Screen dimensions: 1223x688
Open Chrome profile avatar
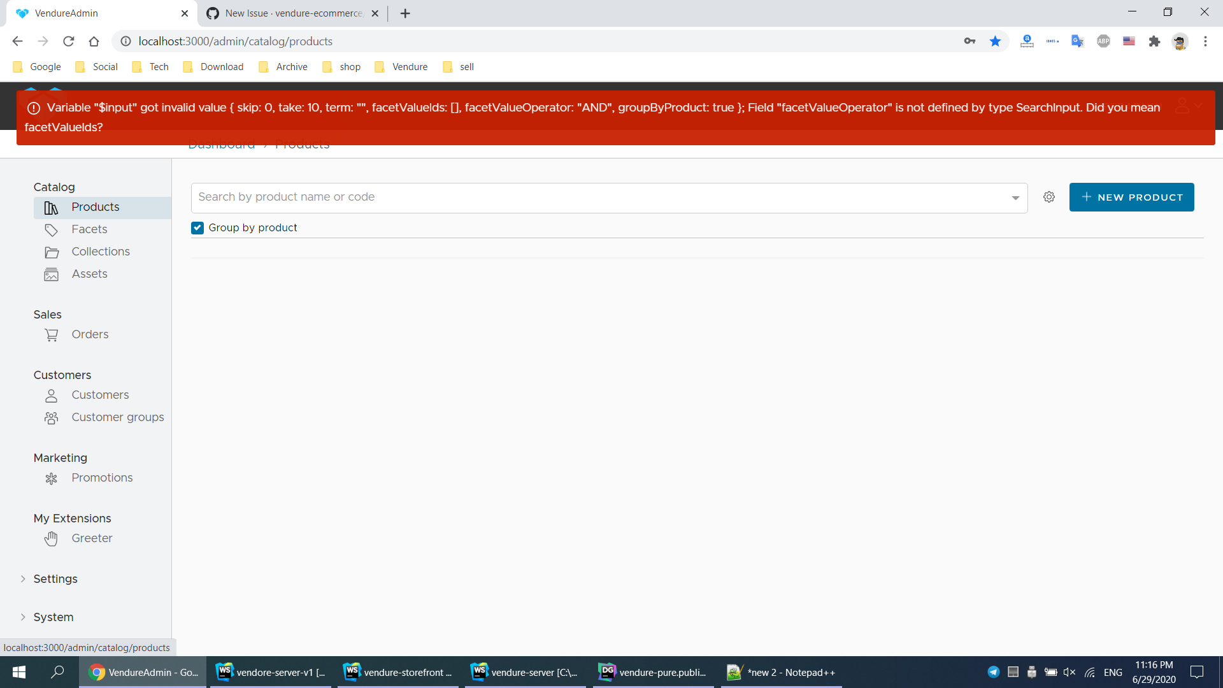[x=1180, y=41]
